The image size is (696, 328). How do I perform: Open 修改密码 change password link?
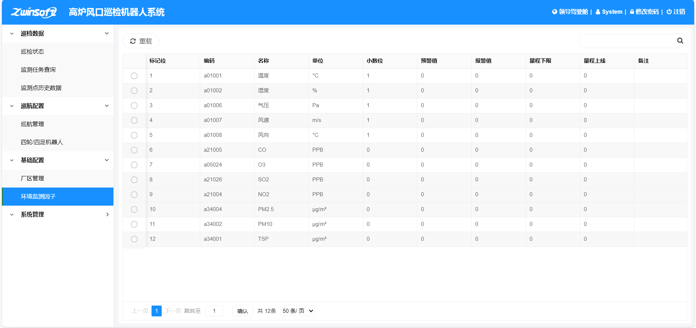point(644,12)
